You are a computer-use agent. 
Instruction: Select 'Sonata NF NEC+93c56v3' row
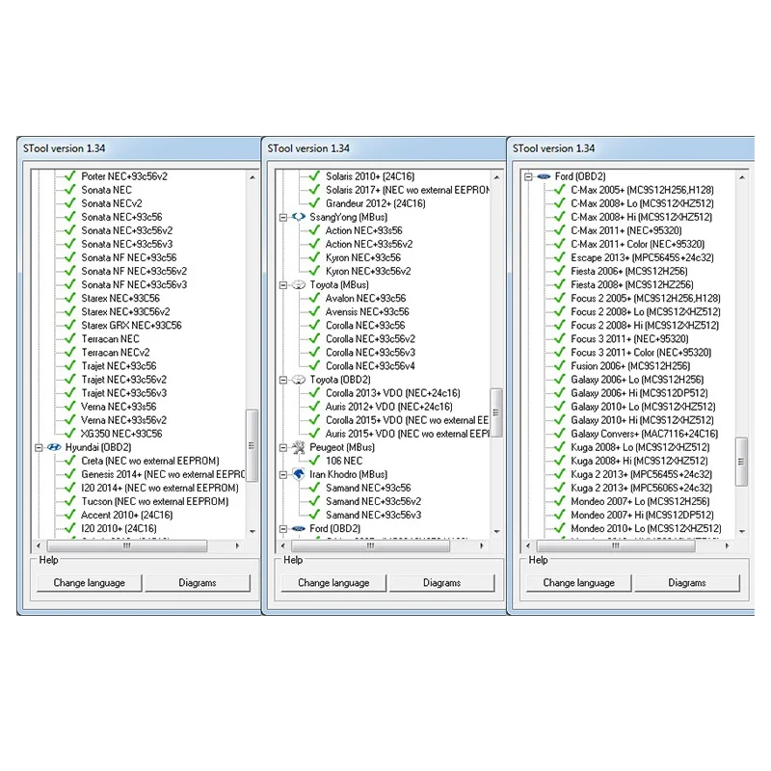(134, 284)
